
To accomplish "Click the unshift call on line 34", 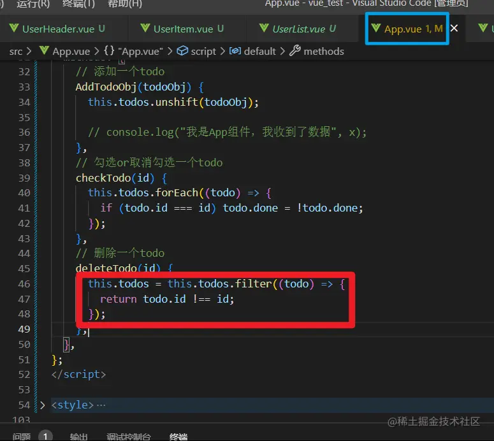I will (x=177, y=103).
